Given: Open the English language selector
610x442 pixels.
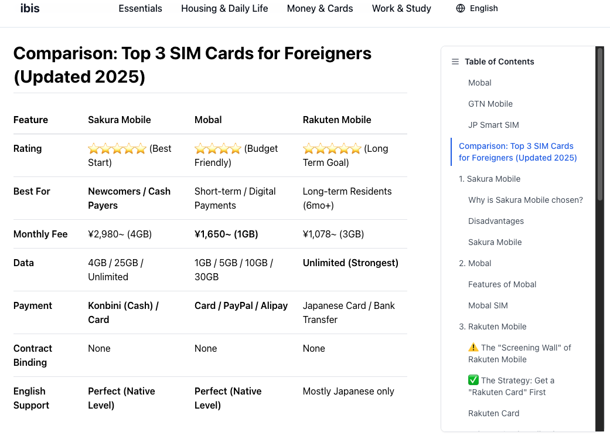Looking at the screenshot, I should coord(483,8).
